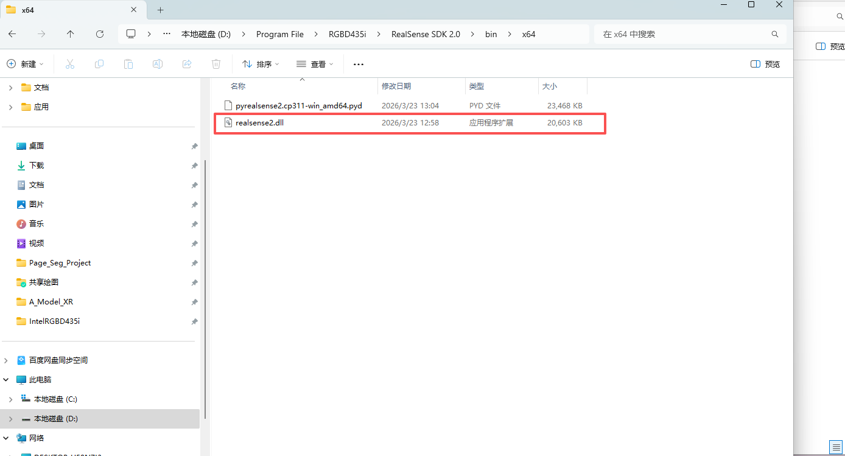Expand the 应用 folder in tree
This screenshot has height=456, width=845.
(10, 107)
